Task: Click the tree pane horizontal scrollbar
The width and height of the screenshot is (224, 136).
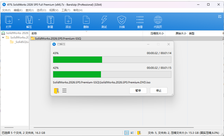Action: (9, 127)
